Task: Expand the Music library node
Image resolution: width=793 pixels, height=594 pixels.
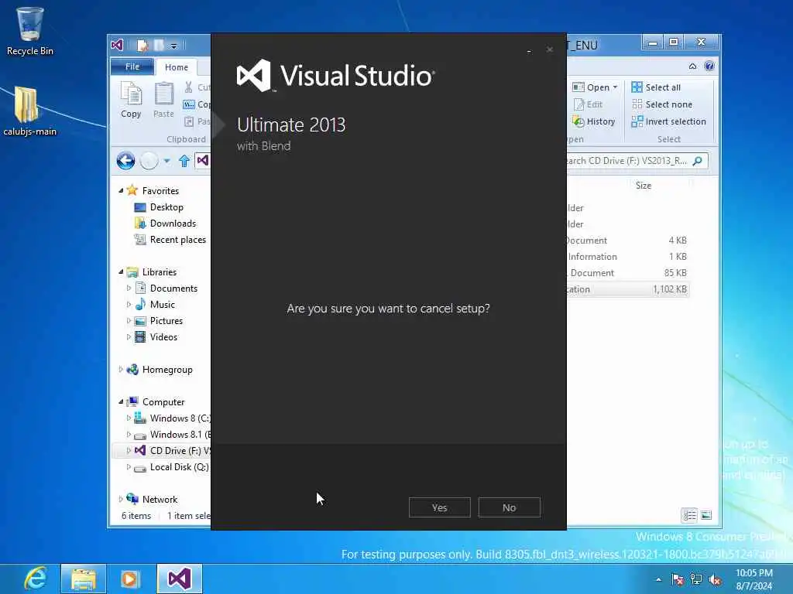Action: point(129,305)
